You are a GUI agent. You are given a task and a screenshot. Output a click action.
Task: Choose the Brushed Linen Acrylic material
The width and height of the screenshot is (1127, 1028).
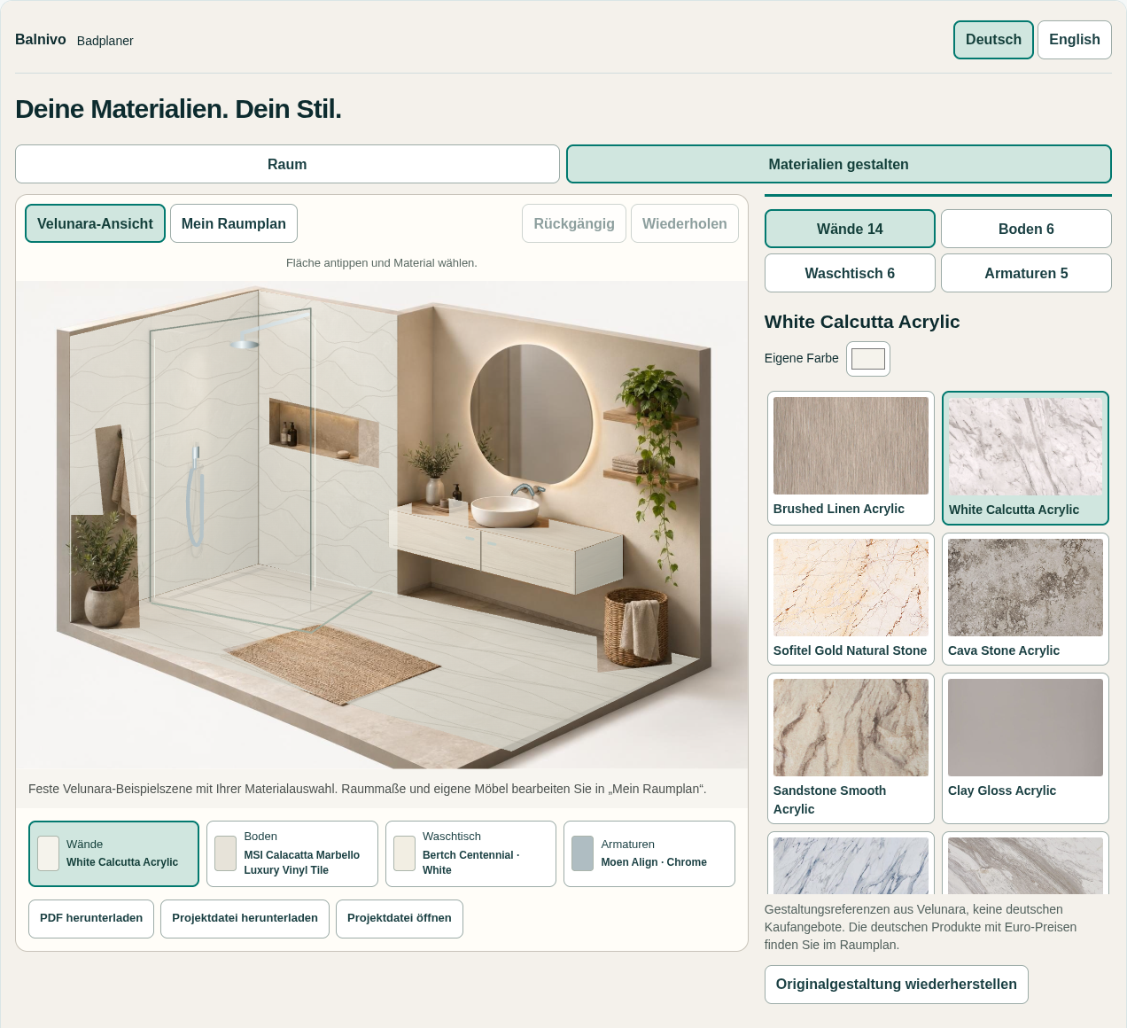point(851,458)
